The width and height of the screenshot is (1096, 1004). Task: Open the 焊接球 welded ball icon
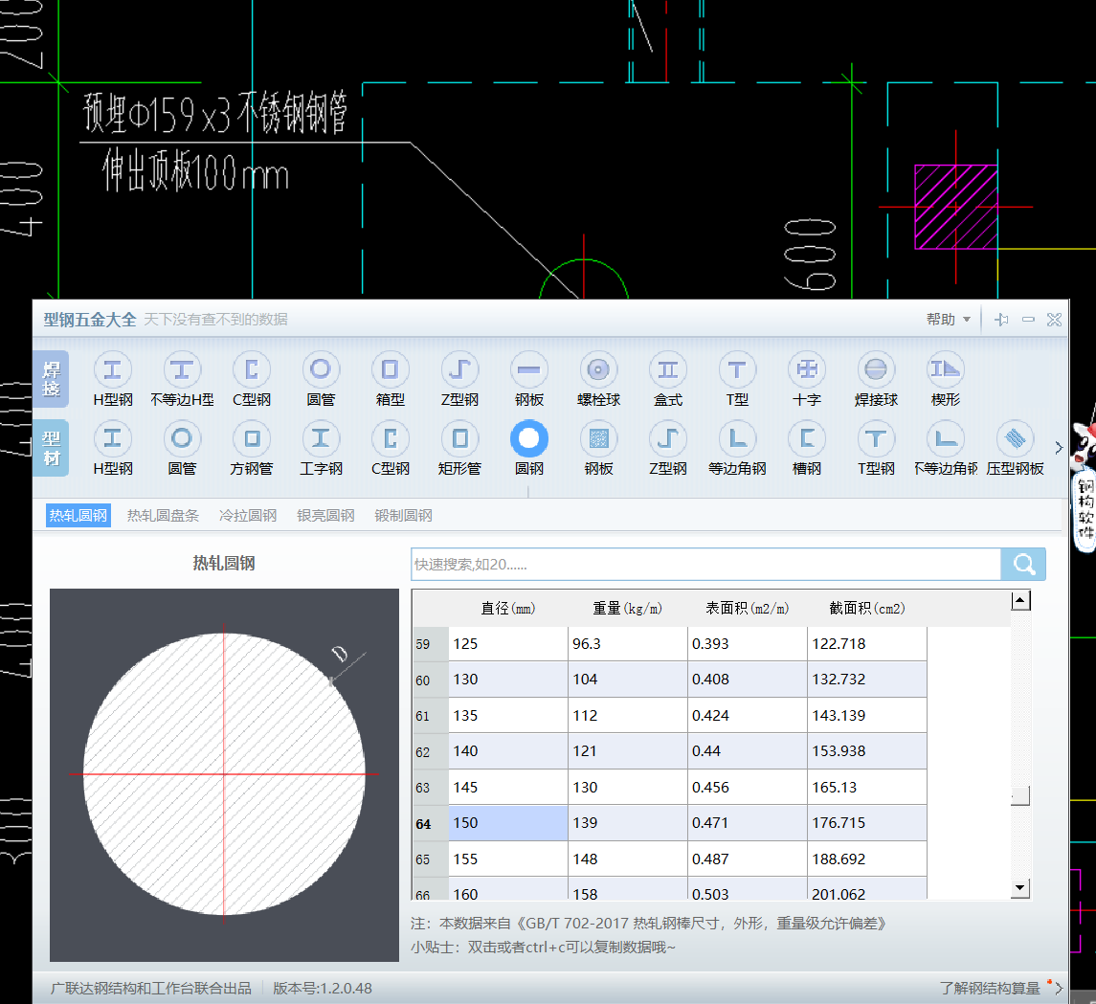click(876, 369)
